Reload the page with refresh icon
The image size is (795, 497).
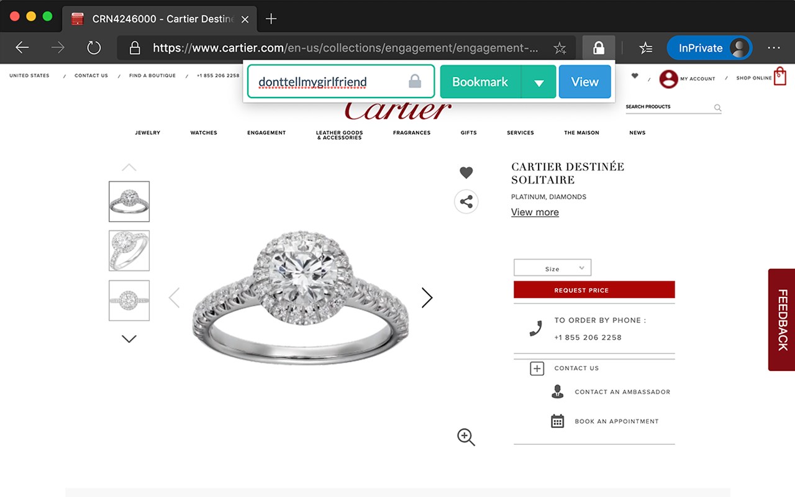tap(94, 48)
